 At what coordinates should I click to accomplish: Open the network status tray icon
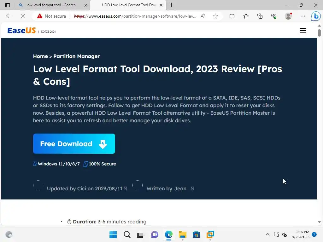pos(276,234)
